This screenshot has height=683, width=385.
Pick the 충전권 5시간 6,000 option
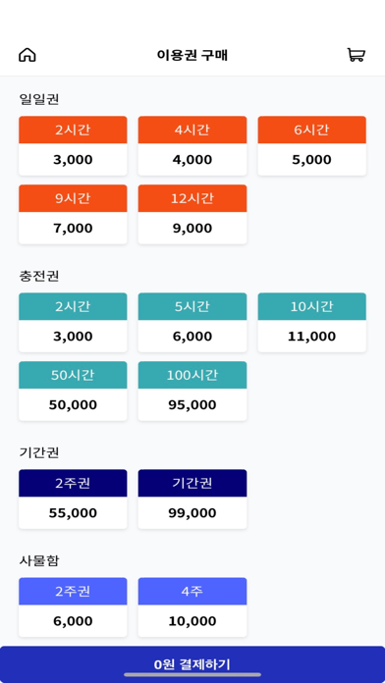pos(192,322)
